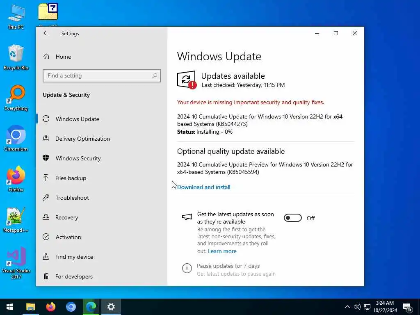This screenshot has height=315, width=420.
Task: Launch Everything search from desktop
Action: coord(16,98)
